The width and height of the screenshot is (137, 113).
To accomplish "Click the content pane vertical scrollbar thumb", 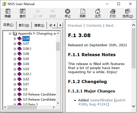I will point(133,48).
